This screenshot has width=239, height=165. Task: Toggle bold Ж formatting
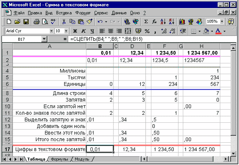pyautogui.click(x=75, y=31)
